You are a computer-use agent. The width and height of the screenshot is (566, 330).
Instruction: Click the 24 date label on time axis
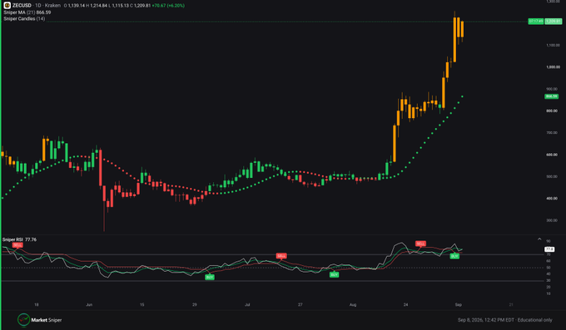coord(405,305)
